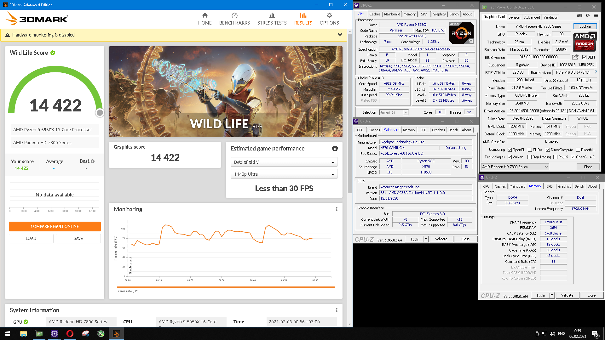The width and height of the screenshot is (605, 340).
Task: Switch to the Validation tab in GPU-Z
Action: [550, 17]
